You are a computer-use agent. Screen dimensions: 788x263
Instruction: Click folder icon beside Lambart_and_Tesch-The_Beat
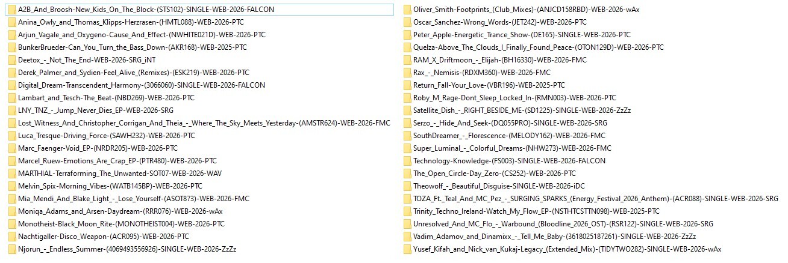(12, 98)
